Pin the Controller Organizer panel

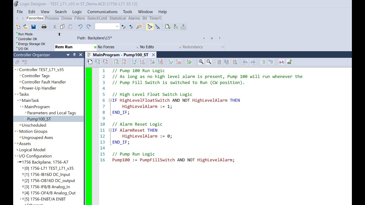point(74,55)
